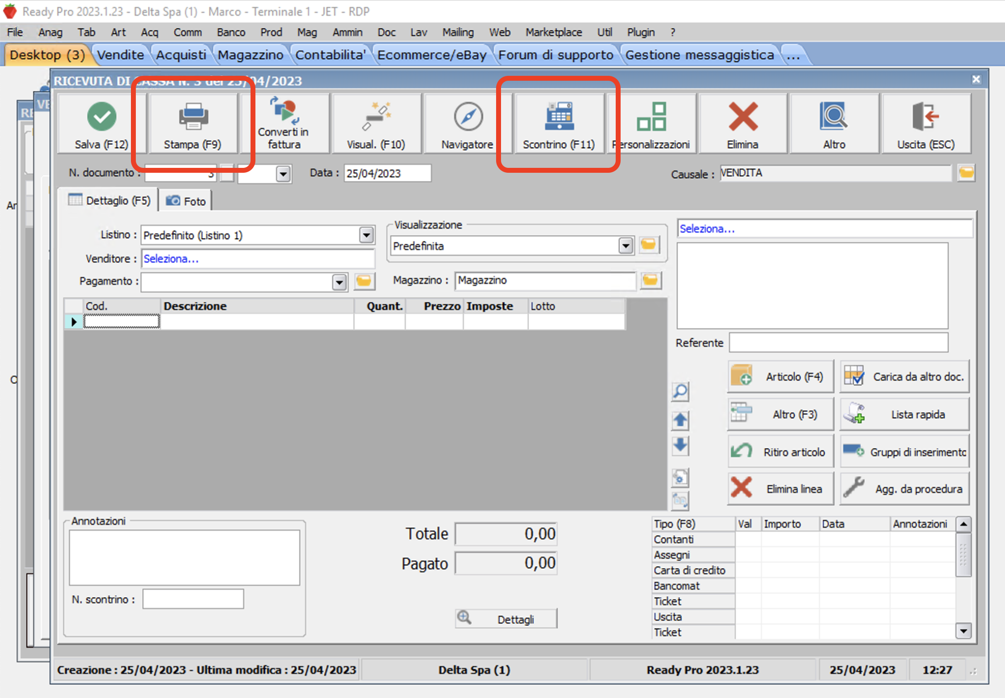The width and height of the screenshot is (1005, 698).
Task: Open the Marketplace menu
Action: point(554,32)
